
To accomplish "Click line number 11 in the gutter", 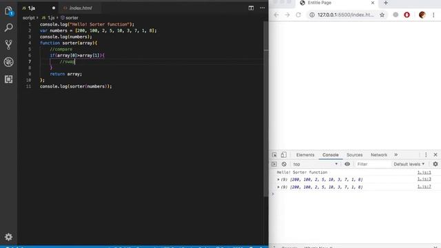I will click(x=28, y=86).
